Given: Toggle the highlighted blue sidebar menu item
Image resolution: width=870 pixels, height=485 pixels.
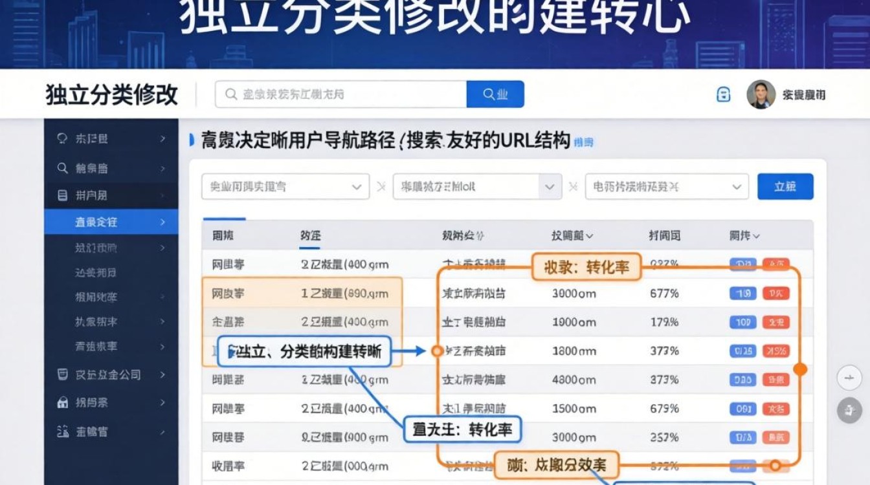Looking at the screenshot, I should 110,222.
